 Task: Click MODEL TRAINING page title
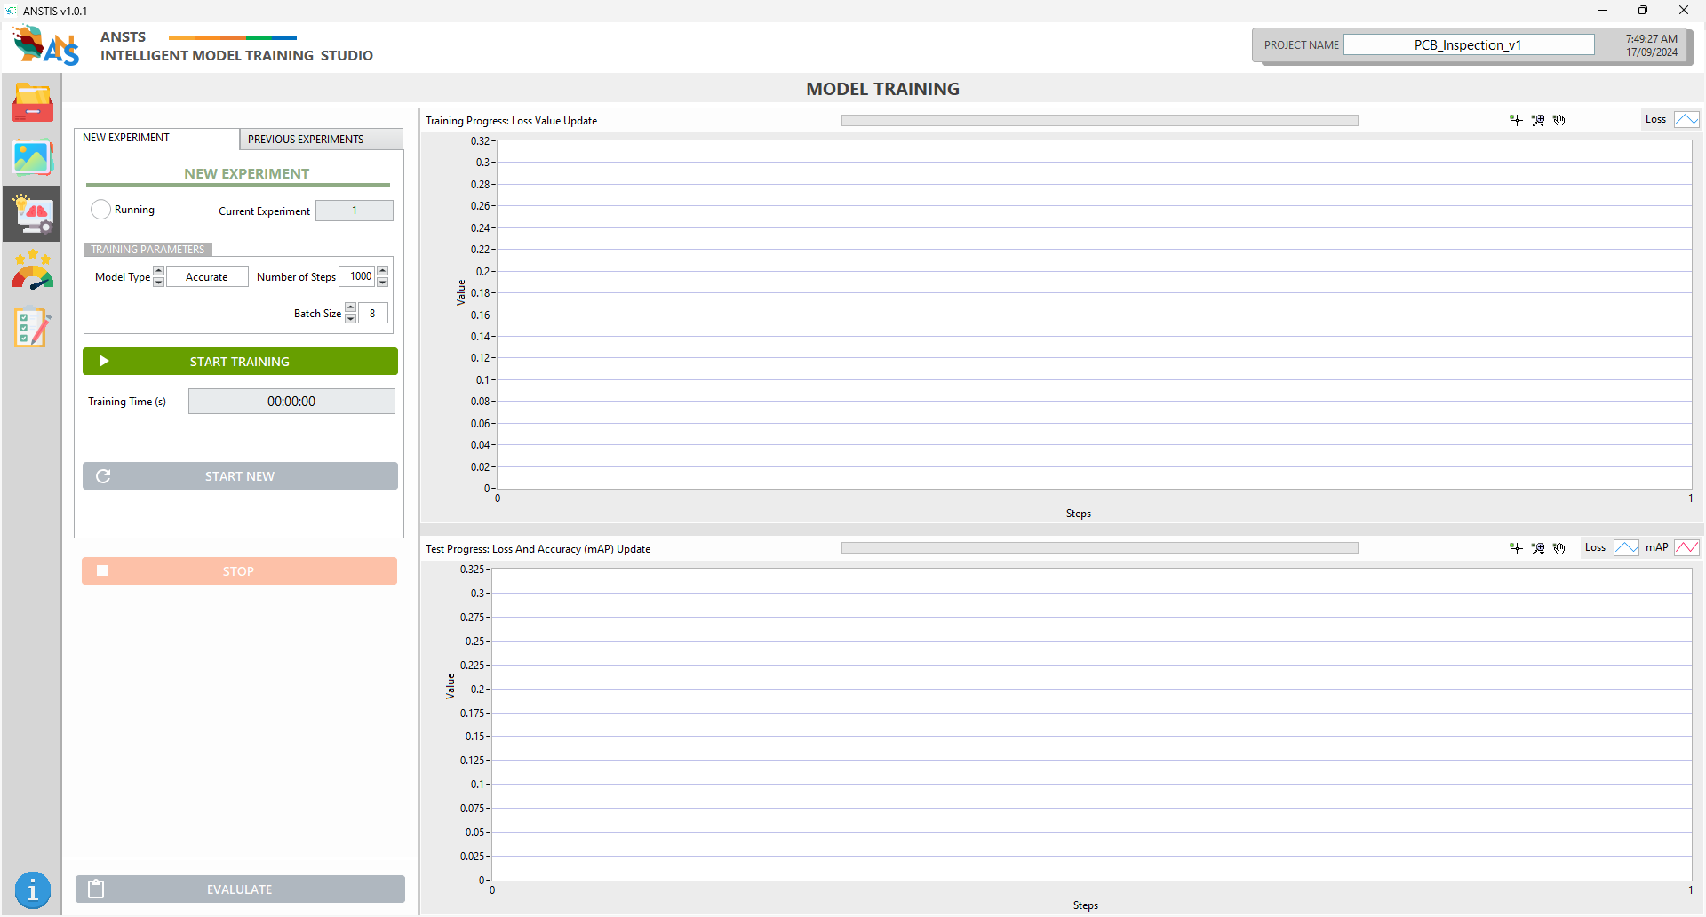(882, 89)
